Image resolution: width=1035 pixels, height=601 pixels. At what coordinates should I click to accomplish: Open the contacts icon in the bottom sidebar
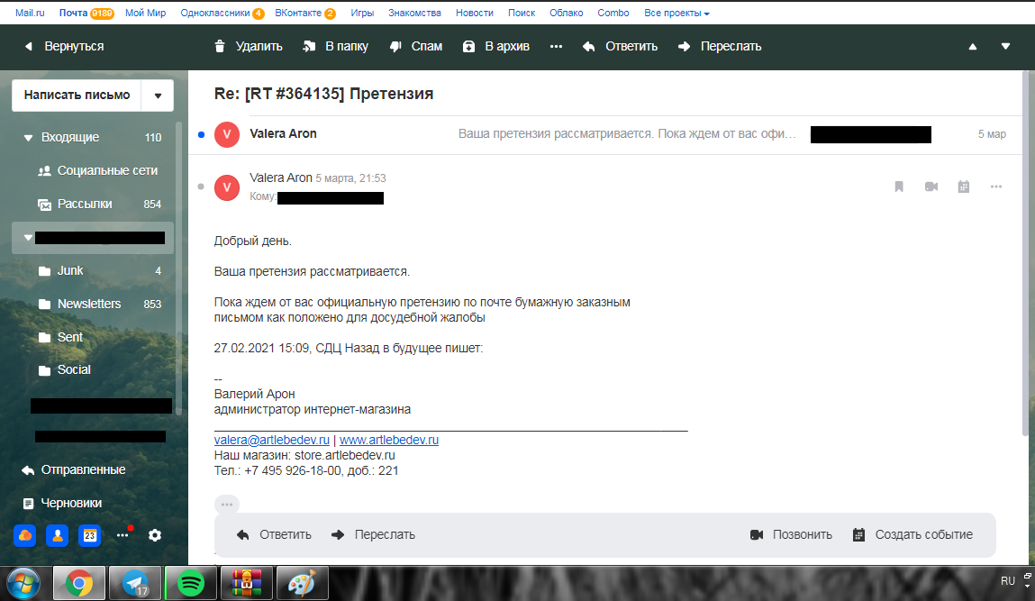click(58, 535)
